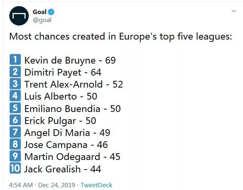The image size is (243, 190).
Task: Open the Goal account name
Action: pos(40,12)
